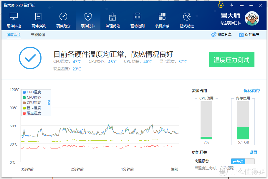Click the 显卡温度 37℃ reading
The image size is (268, 179).
[x=173, y=62]
